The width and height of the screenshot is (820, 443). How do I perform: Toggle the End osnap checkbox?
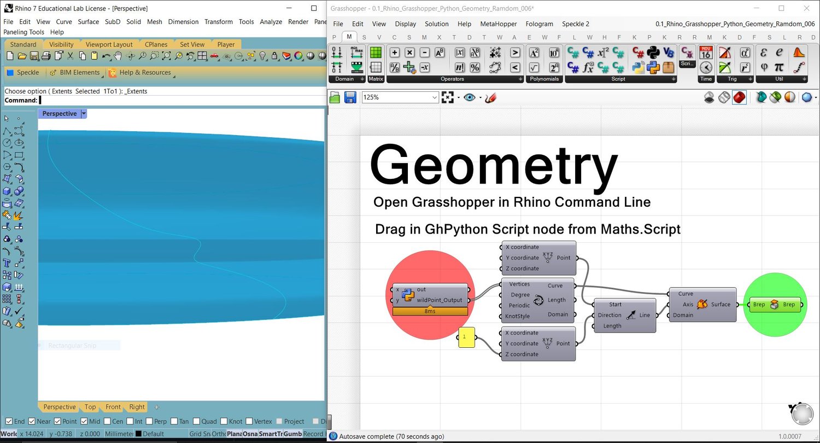[9, 422]
